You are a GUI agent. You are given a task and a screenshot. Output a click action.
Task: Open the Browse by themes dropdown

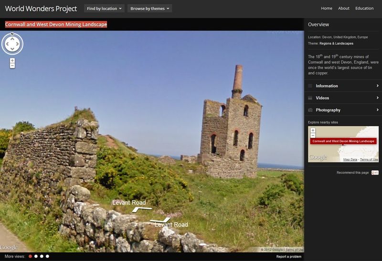[150, 9]
